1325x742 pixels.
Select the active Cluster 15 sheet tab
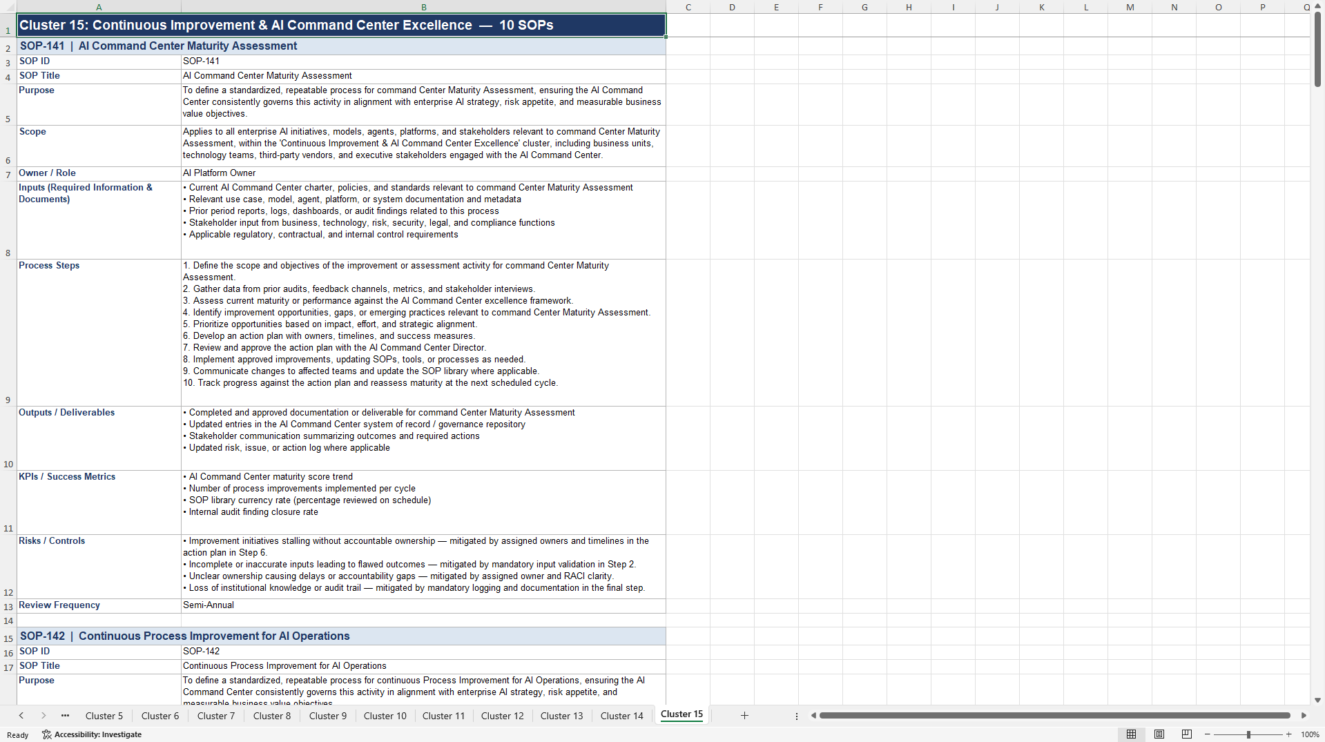[681, 714]
